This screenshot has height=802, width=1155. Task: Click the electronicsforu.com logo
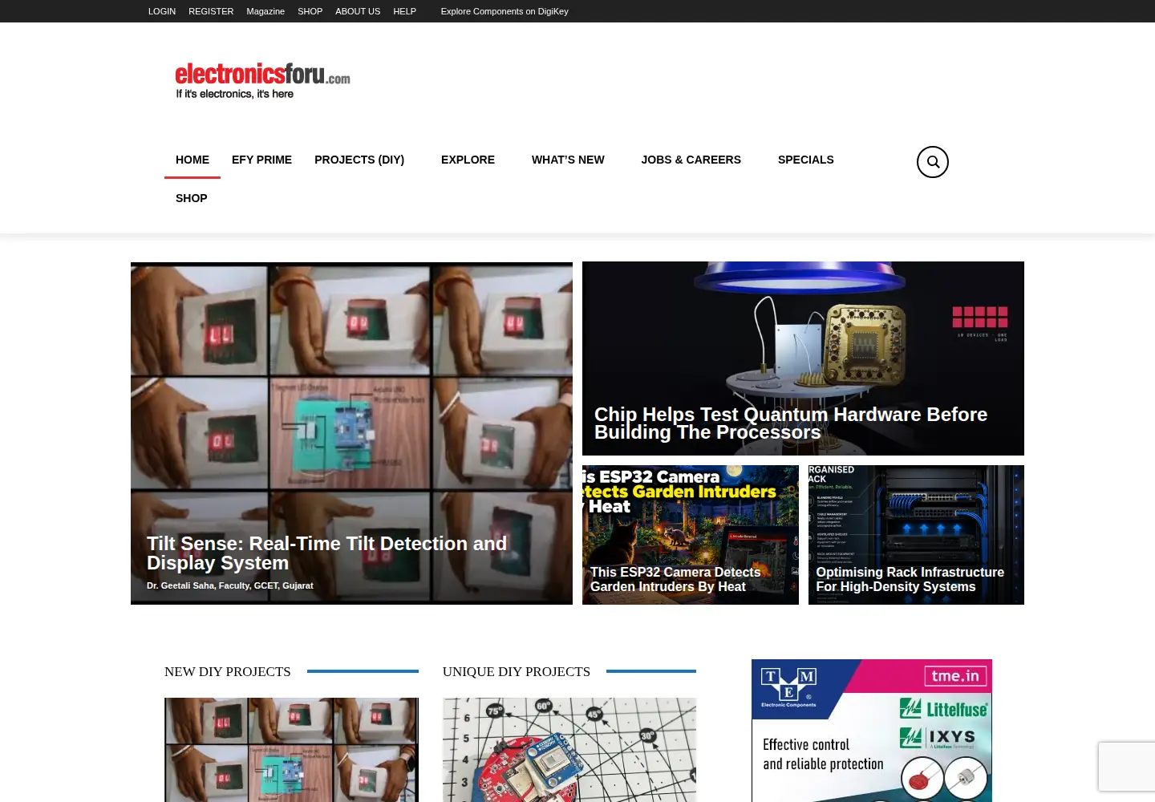pyautogui.click(x=262, y=81)
